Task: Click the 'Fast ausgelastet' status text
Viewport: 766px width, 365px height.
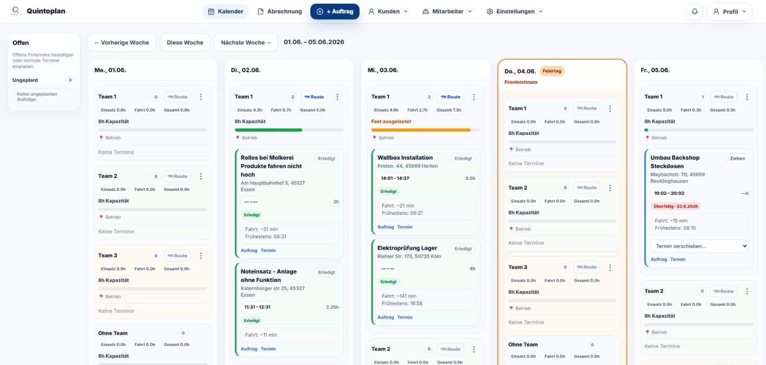Action: pos(391,122)
